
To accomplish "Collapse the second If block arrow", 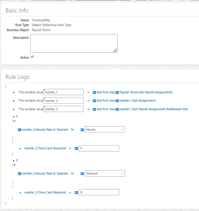I will (x=14, y=161).
